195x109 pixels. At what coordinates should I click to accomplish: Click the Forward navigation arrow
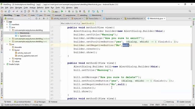click(45, 12)
